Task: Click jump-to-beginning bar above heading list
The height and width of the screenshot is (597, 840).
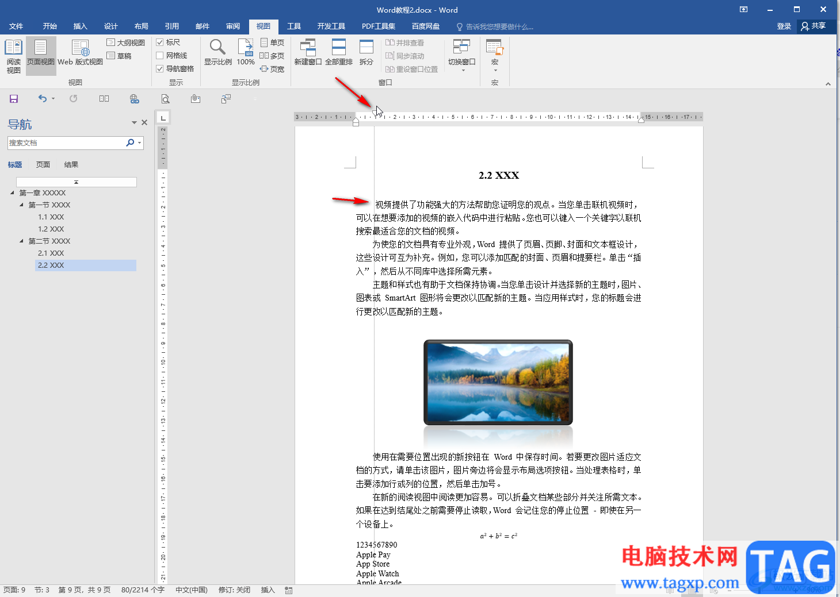Action: (77, 182)
